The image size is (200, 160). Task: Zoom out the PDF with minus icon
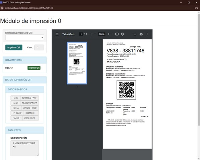95,34
